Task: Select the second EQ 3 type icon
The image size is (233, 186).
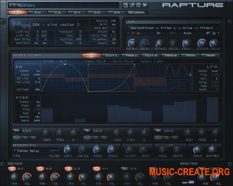Action: click(x=166, y=137)
